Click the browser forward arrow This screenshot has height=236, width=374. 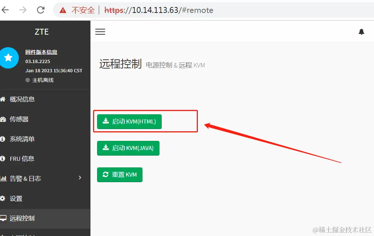(23, 10)
